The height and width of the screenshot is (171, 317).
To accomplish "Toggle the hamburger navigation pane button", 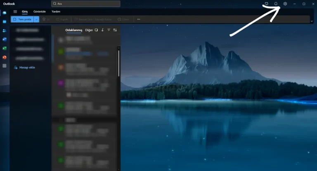I will (15, 12).
